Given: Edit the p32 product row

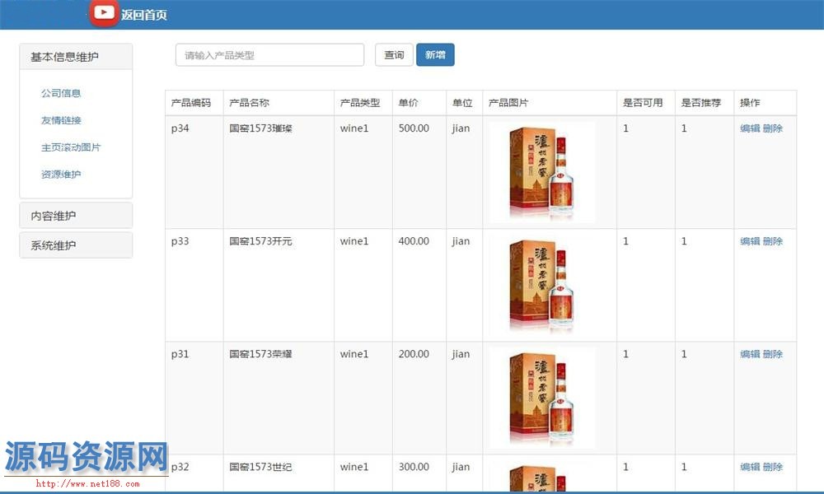Looking at the screenshot, I should tap(750, 467).
